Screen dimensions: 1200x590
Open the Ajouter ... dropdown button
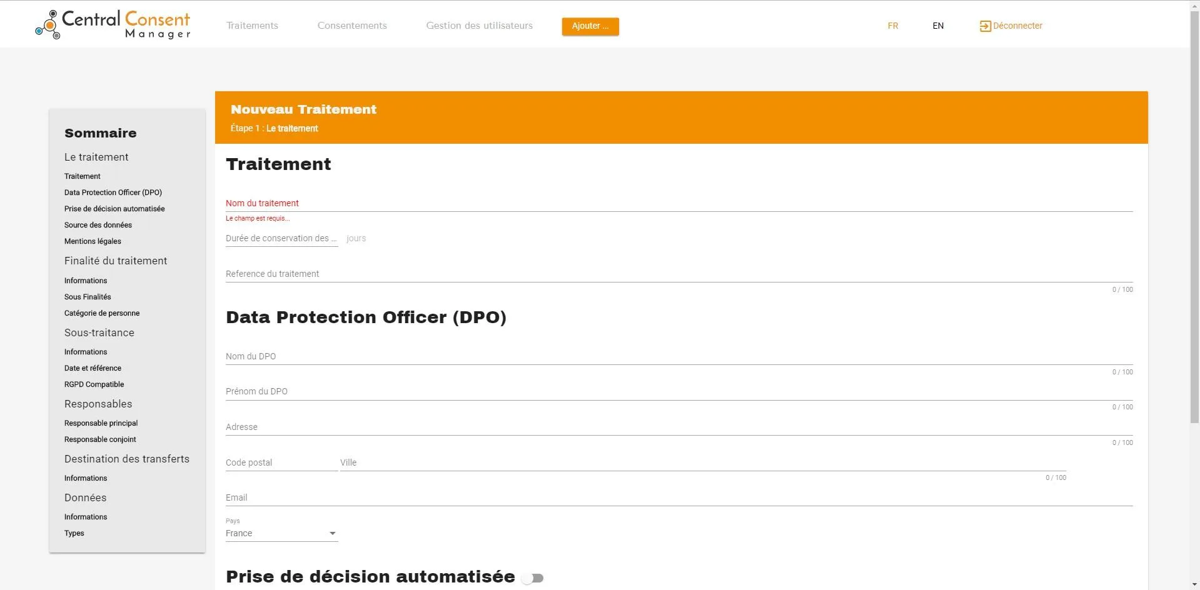click(590, 26)
